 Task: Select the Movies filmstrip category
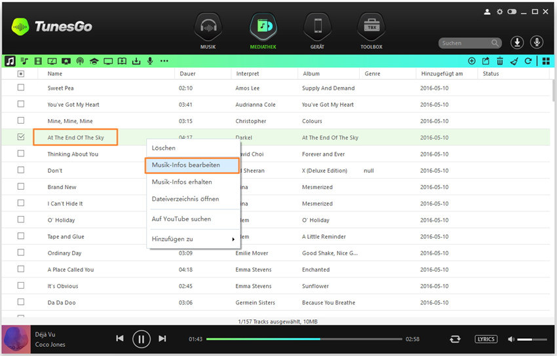(x=38, y=61)
